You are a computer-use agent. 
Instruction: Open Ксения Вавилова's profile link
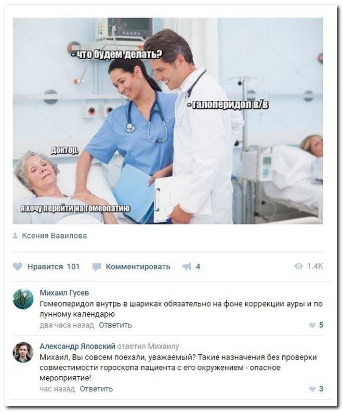tap(54, 236)
